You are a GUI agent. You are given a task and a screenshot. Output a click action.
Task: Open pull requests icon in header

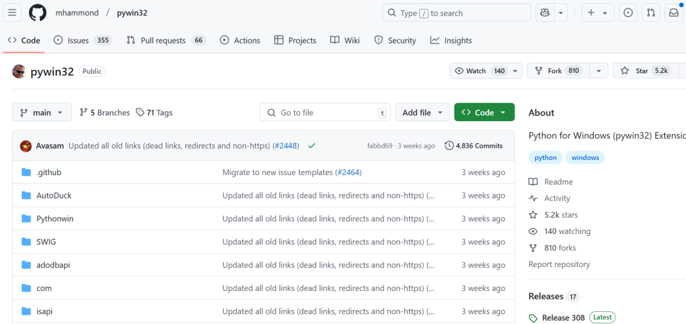point(650,13)
